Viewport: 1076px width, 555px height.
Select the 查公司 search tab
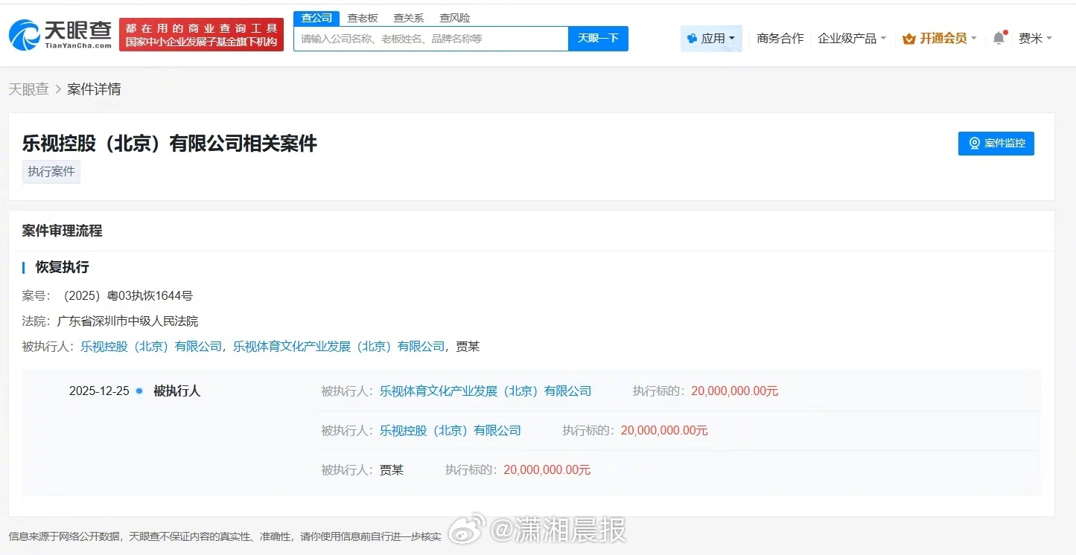tap(316, 18)
